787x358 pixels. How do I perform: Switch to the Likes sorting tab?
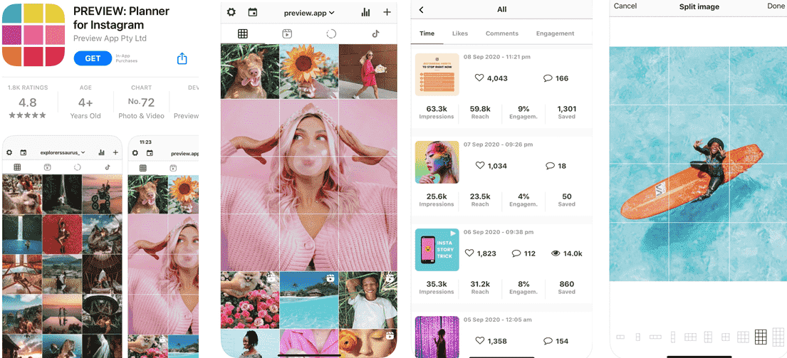point(460,33)
